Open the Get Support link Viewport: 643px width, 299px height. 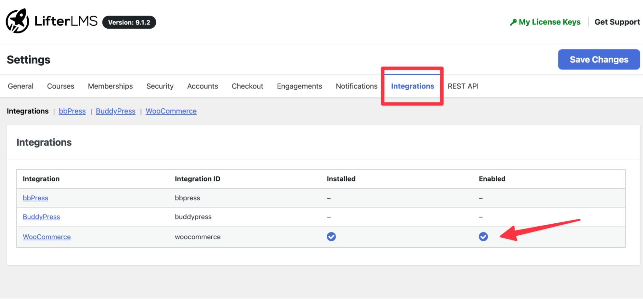click(x=617, y=22)
